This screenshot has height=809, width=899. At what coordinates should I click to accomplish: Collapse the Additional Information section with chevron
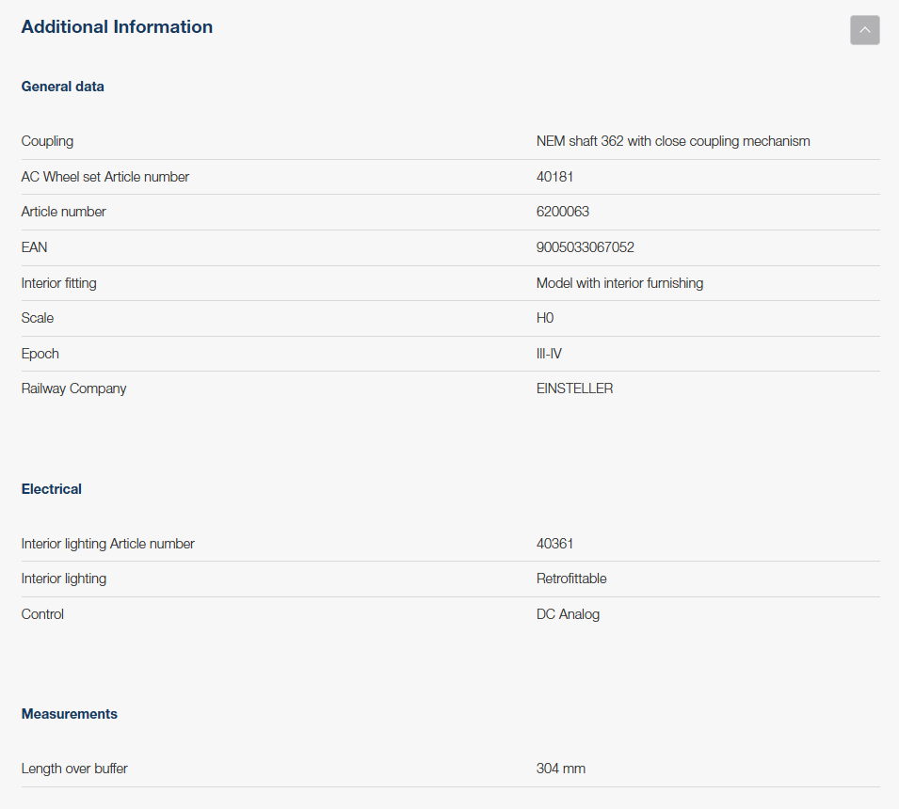pyautogui.click(x=864, y=30)
